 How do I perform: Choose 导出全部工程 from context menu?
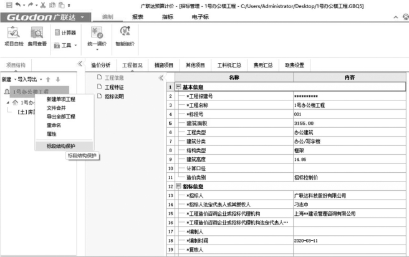click(60, 117)
